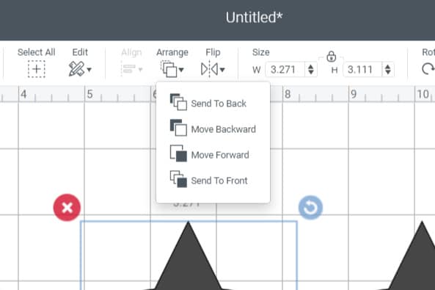Delete selection with red X handle
Viewport: 435px width, 290px height.
(x=67, y=208)
